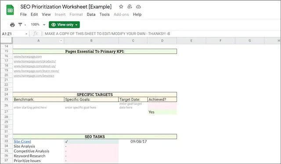
Task: Select row 24 header
Action: tap(7, 94)
